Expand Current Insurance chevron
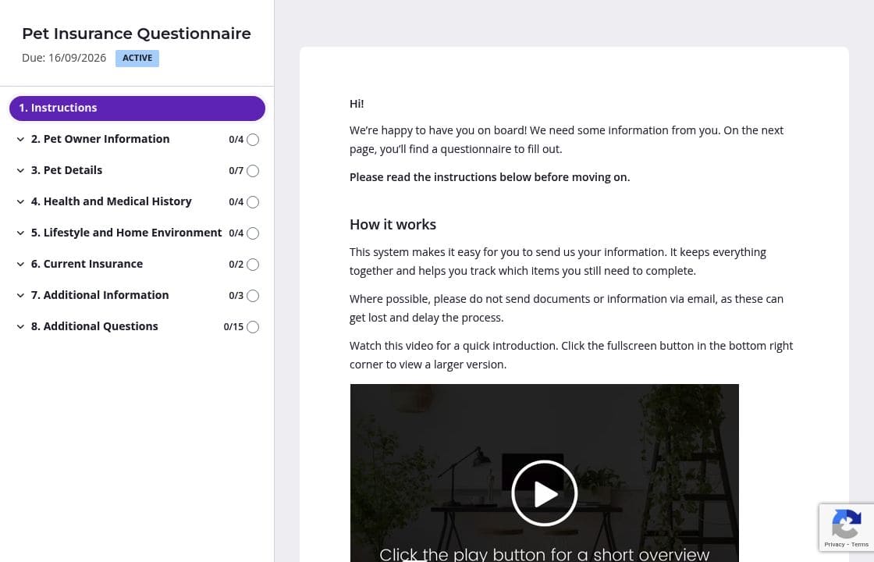 click(x=20, y=265)
